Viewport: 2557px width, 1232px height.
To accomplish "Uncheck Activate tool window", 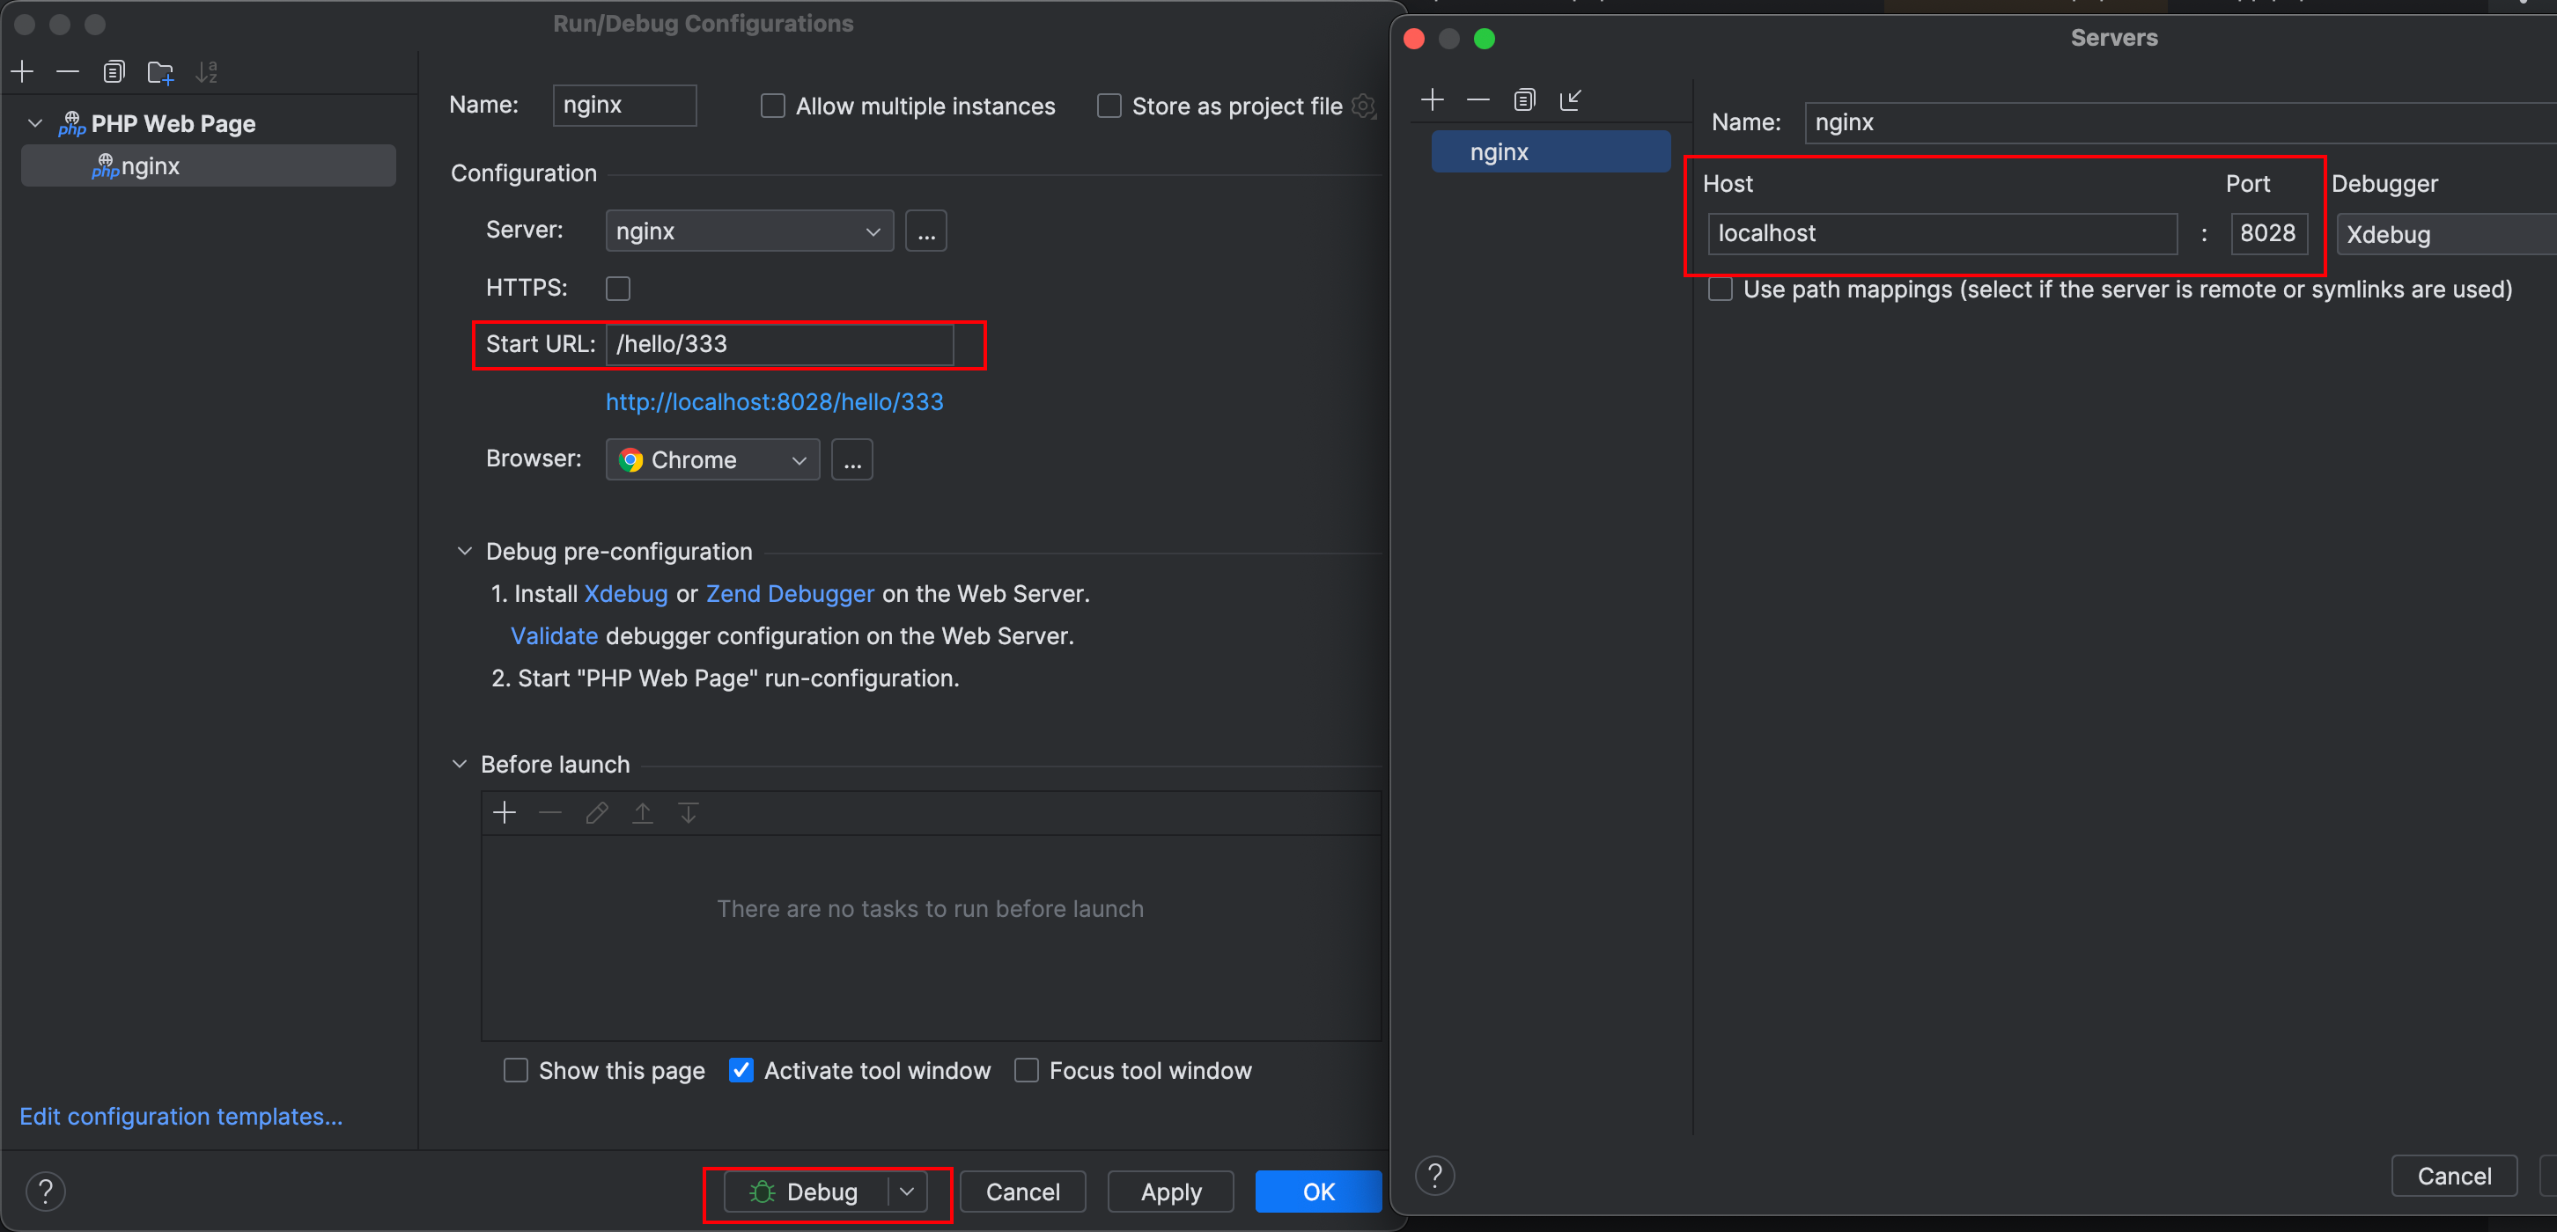I will pyautogui.click(x=741, y=1070).
